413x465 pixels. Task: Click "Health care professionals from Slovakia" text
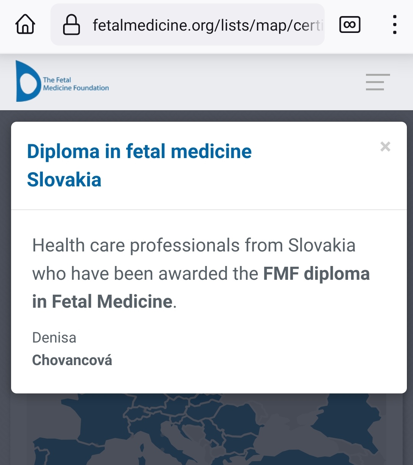click(x=193, y=245)
